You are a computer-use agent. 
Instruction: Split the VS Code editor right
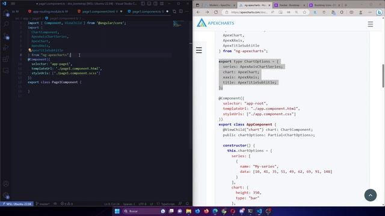click(180, 11)
